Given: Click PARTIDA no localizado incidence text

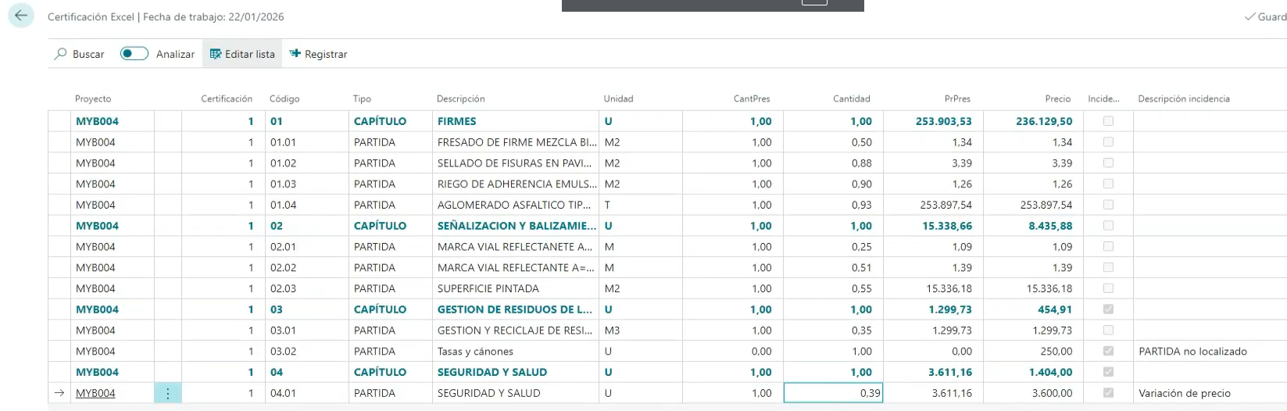Looking at the screenshot, I should tap(1193, 351).
